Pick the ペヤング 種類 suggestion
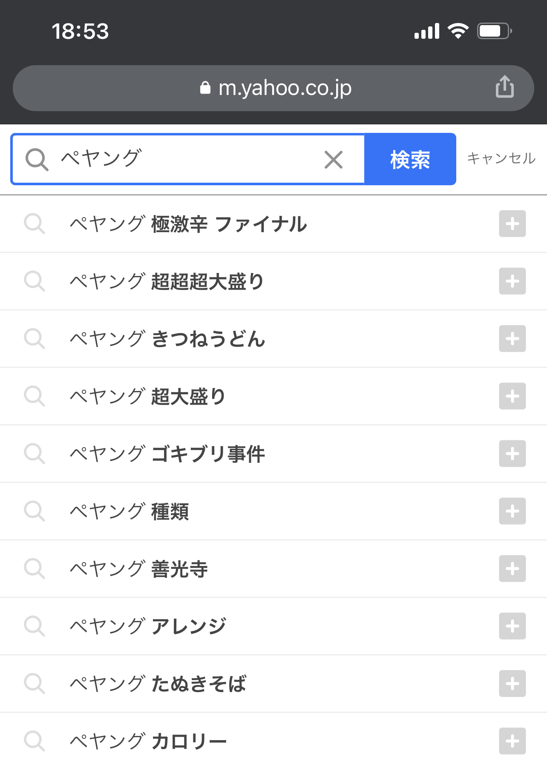Screen dimensions: 547x767 pos(130,511)
